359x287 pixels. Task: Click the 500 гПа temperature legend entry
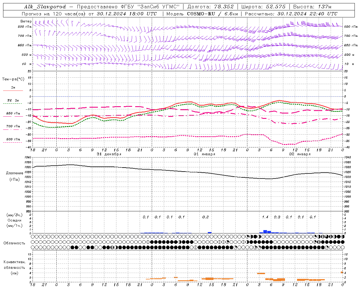(x=13, y=139)
